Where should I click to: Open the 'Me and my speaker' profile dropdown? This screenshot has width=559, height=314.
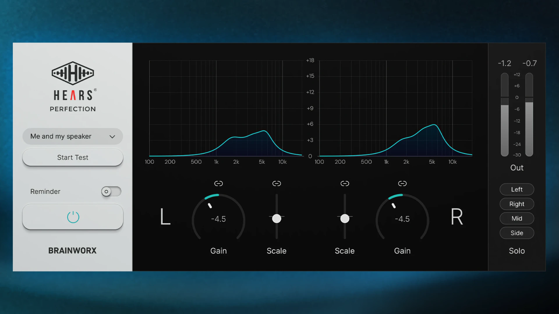tap(73, 136)
